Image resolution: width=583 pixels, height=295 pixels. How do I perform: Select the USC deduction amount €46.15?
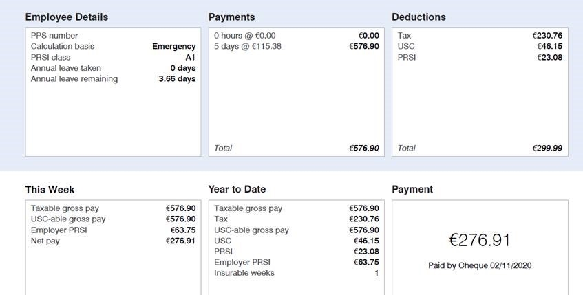549,47
